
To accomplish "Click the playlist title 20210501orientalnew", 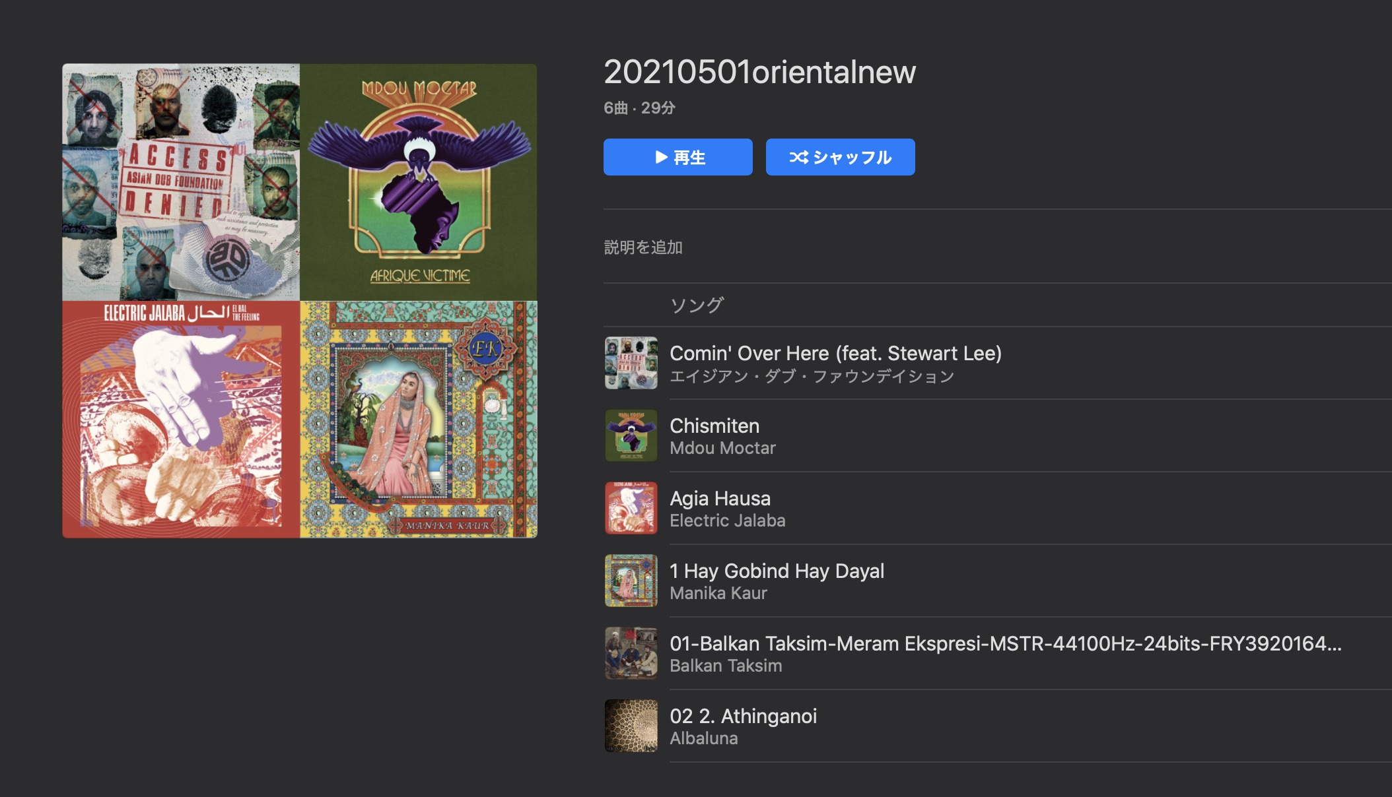I will pos(759,72).
